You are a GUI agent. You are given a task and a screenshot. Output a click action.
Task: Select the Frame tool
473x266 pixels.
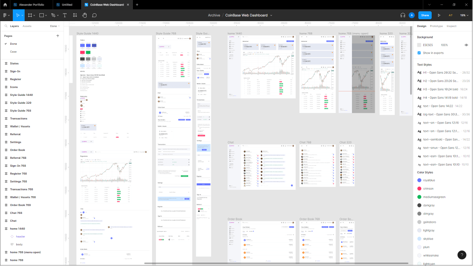[30, 15]
